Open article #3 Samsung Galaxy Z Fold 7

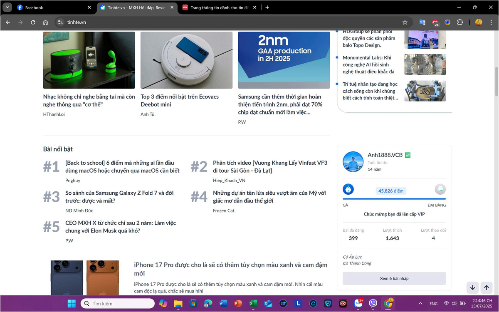(119, 197)
